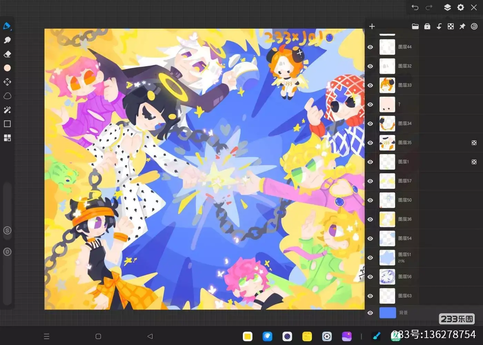Toggle visibility of layer 图层56
Screen dimensions: 483x345
[x=370, y=277]
